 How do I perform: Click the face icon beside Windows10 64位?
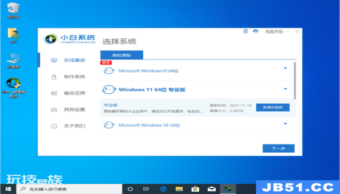point(109,71)
